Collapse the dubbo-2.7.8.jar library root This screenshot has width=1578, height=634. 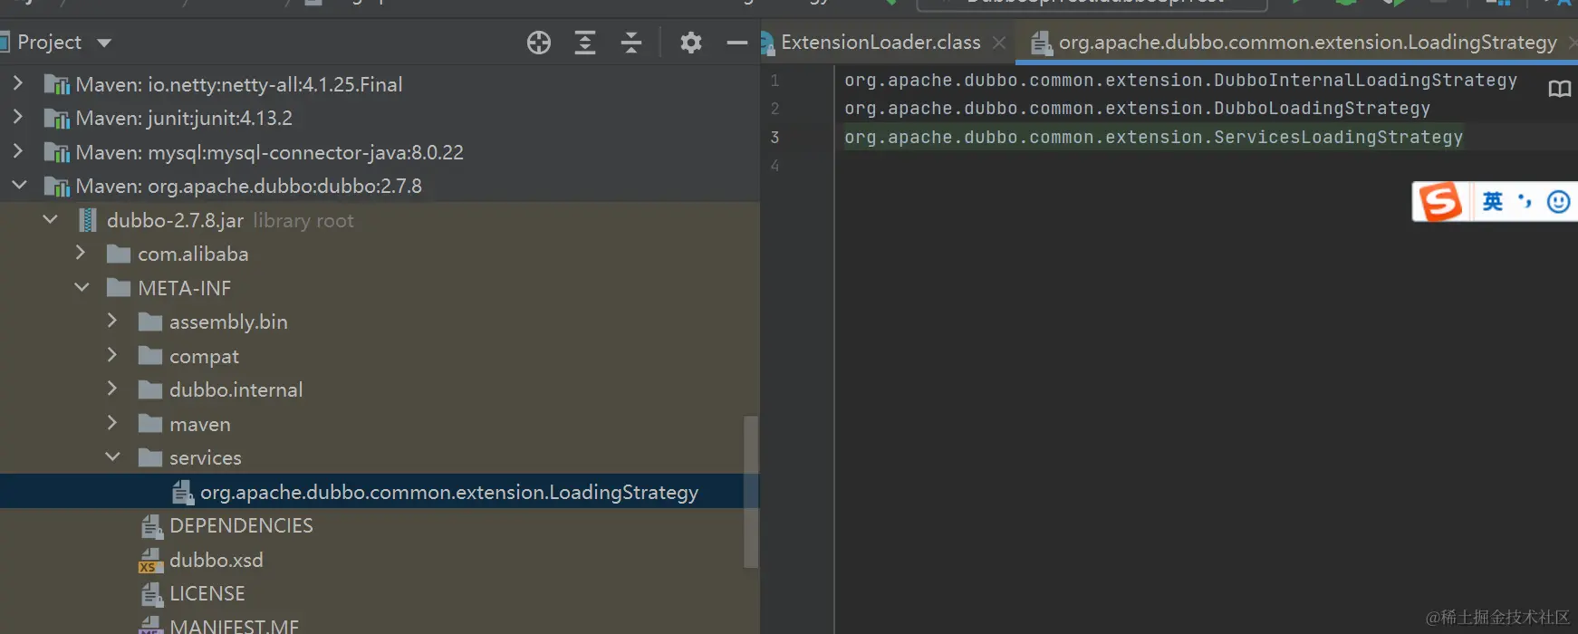(50, 220)
